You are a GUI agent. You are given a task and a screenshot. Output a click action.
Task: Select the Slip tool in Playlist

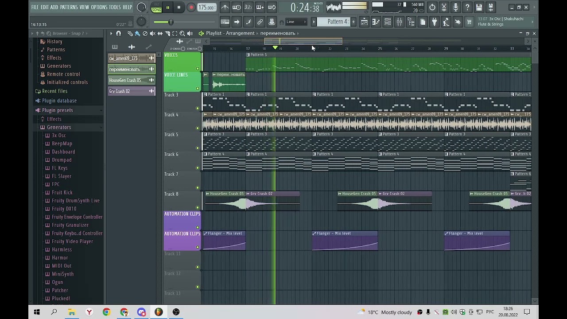coord(160,33)
